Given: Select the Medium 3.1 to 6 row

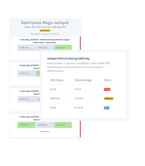Looking at the screenshot, I should [x=84, y=98].
